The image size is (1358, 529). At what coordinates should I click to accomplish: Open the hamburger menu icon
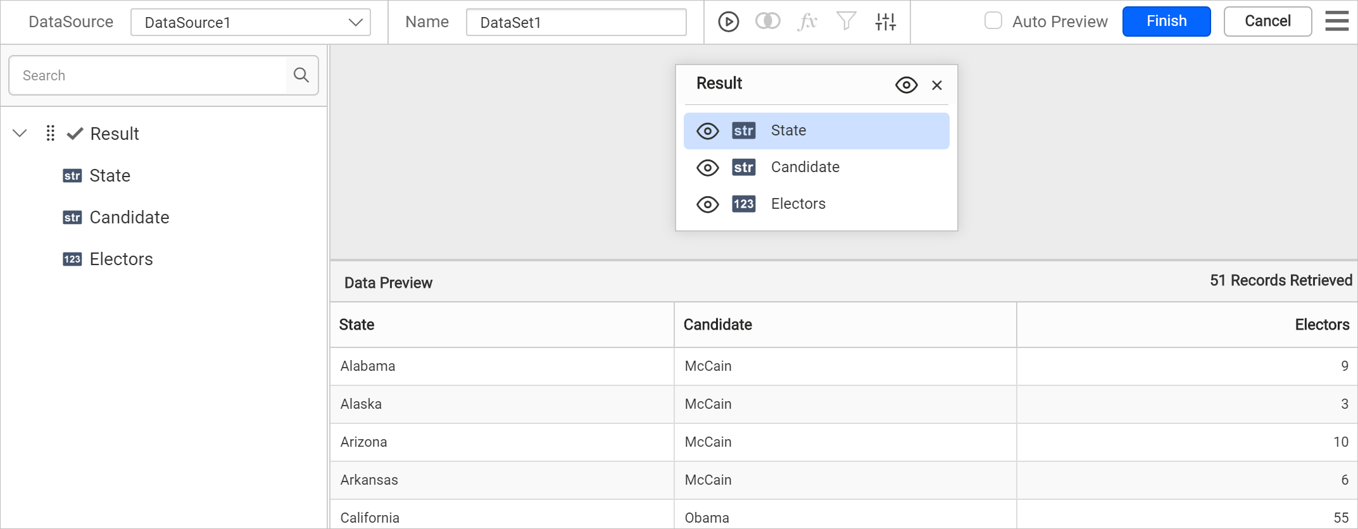1336,22
